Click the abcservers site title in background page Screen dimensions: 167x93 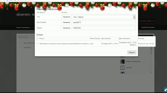tap(26, 14)
